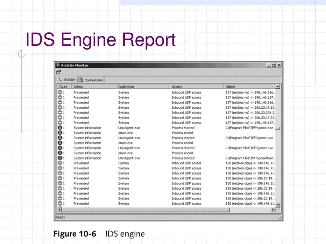Sort by the Application column header
The height and width of the screenshot is (244, 326).
click(143, 87)
